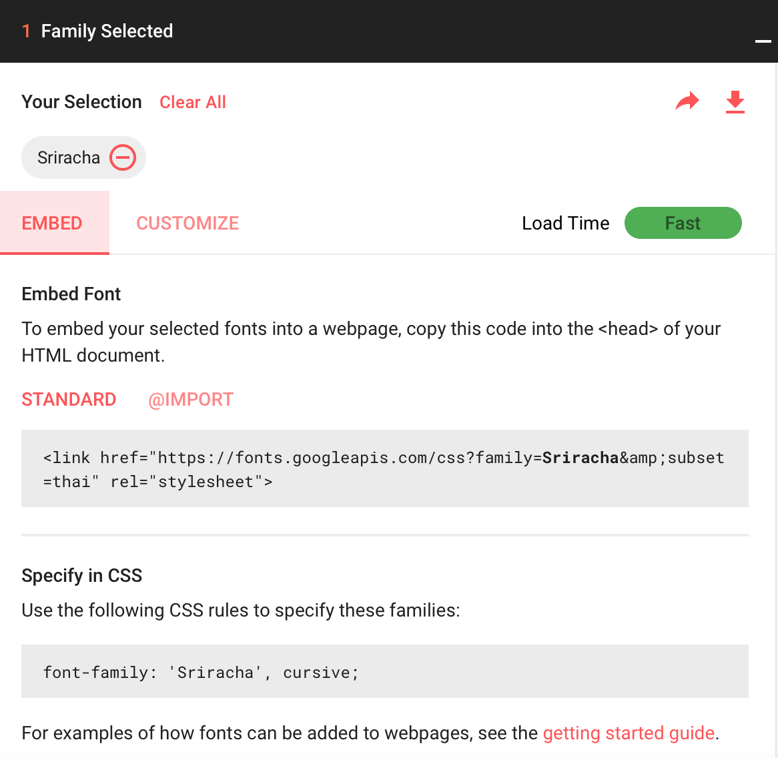Click the font-family CSS code box

point(384,671)
